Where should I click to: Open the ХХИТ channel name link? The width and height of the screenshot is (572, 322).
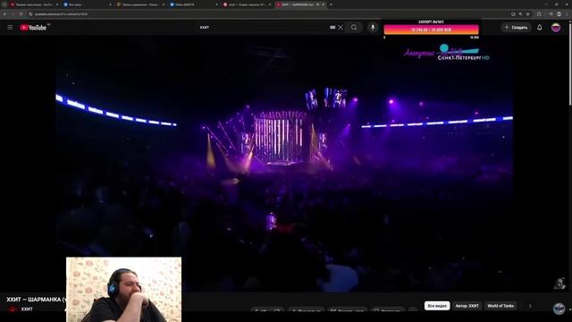27,309
